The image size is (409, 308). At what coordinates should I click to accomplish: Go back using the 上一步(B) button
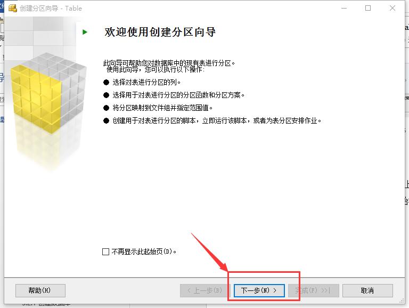pyautogui.click(x=204, y=290)
